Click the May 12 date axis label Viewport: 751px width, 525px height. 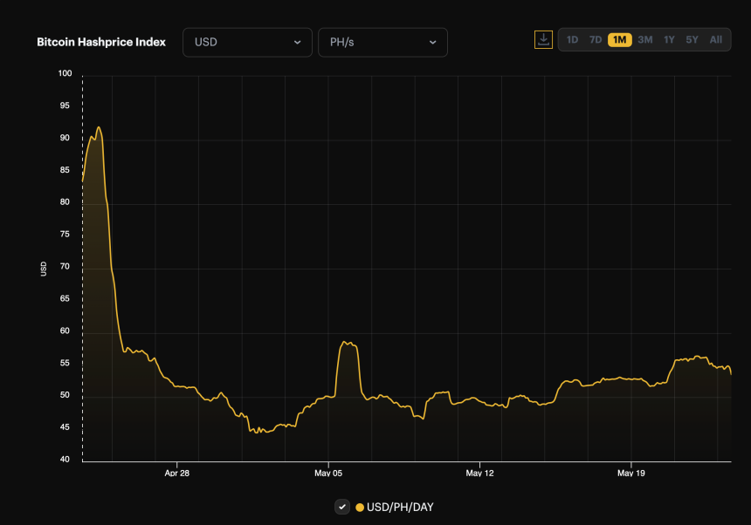[479, 474]
